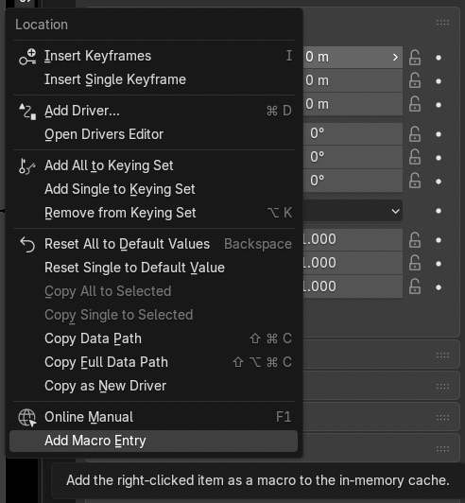Click animate dot beside the mode dropdown
Image resolution: width=465 pixels, height=503 pixels.
click(439, 211)
